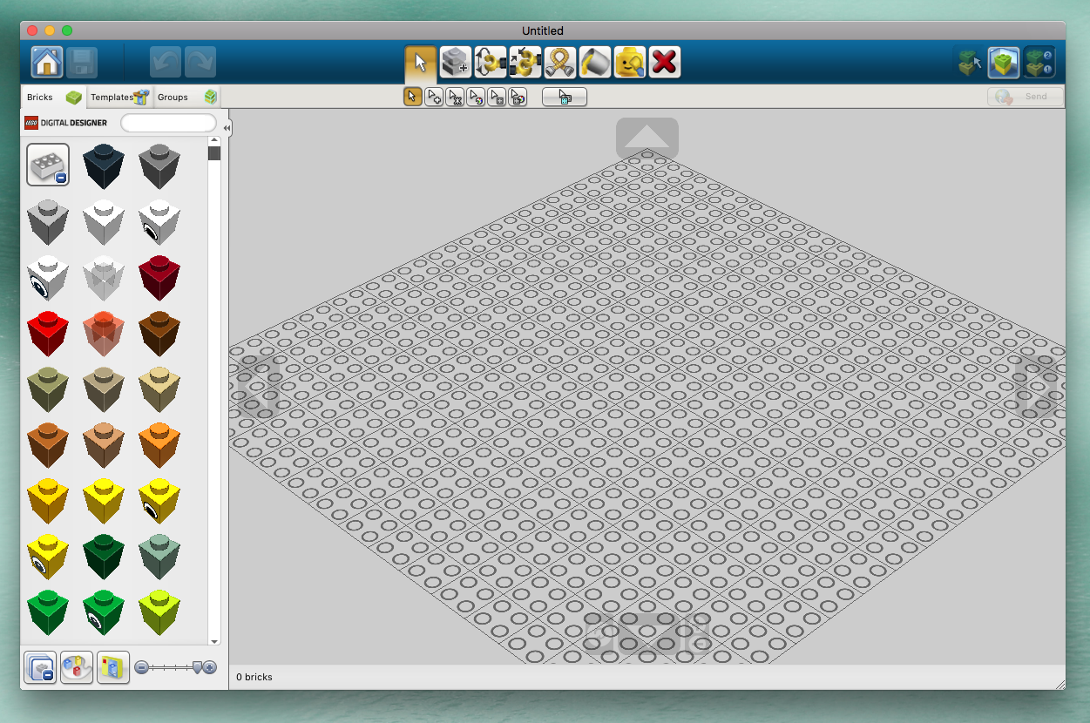Select the Clone brick tool

click(456, 62)
